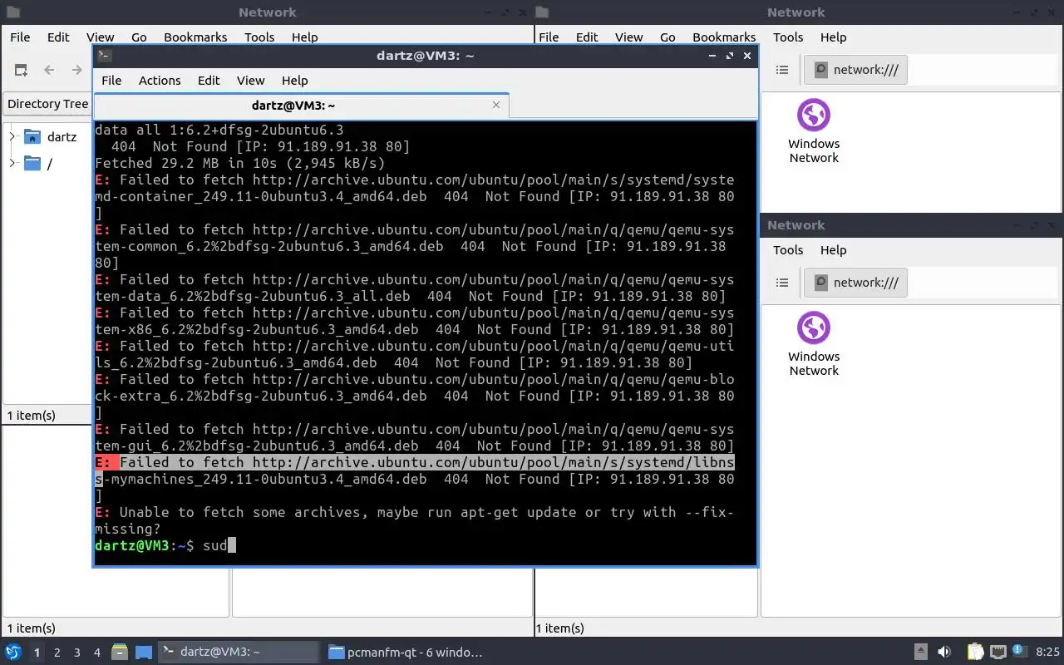1064x665 pixels.
Task: Click the search icon in top-right path bar
Action: pos(820,70)
